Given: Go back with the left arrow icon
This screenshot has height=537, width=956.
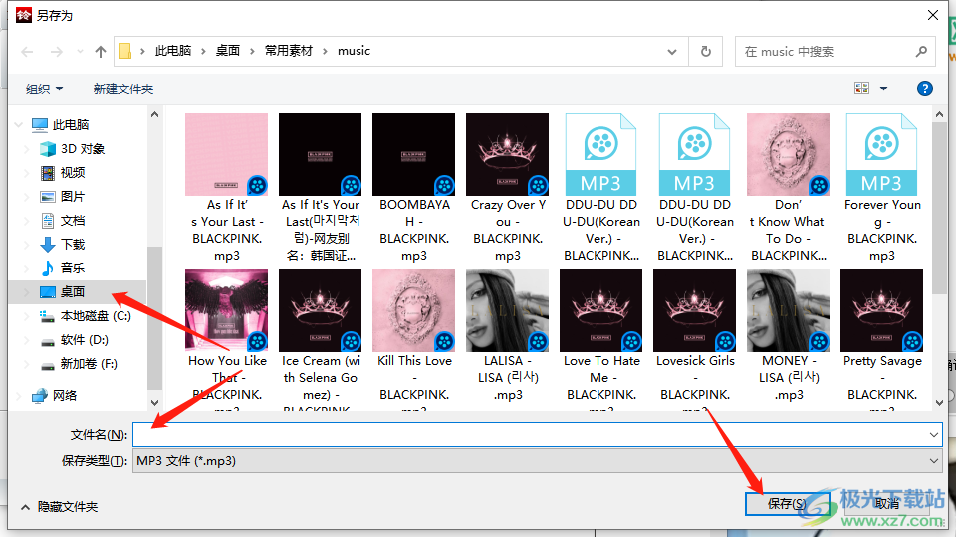Looking at the screenshot, I should (28, 52).
